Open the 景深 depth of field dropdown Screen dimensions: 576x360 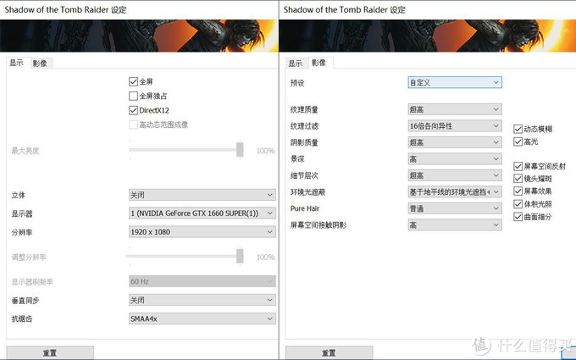[455, 158]
